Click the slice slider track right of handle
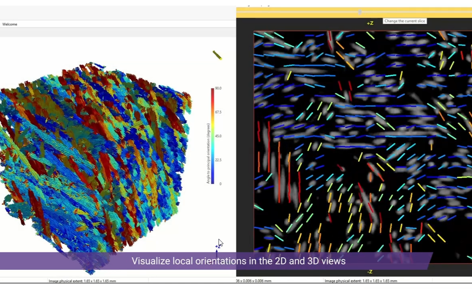This screenshot has width=472, height=289. tap(417, 12)
